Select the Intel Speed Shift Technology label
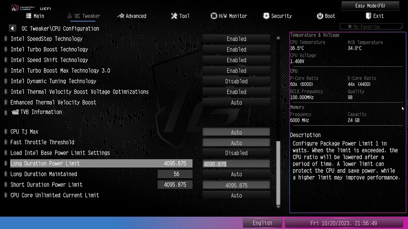The width and height of the screenshot is (408, 229). click(49, 60)
